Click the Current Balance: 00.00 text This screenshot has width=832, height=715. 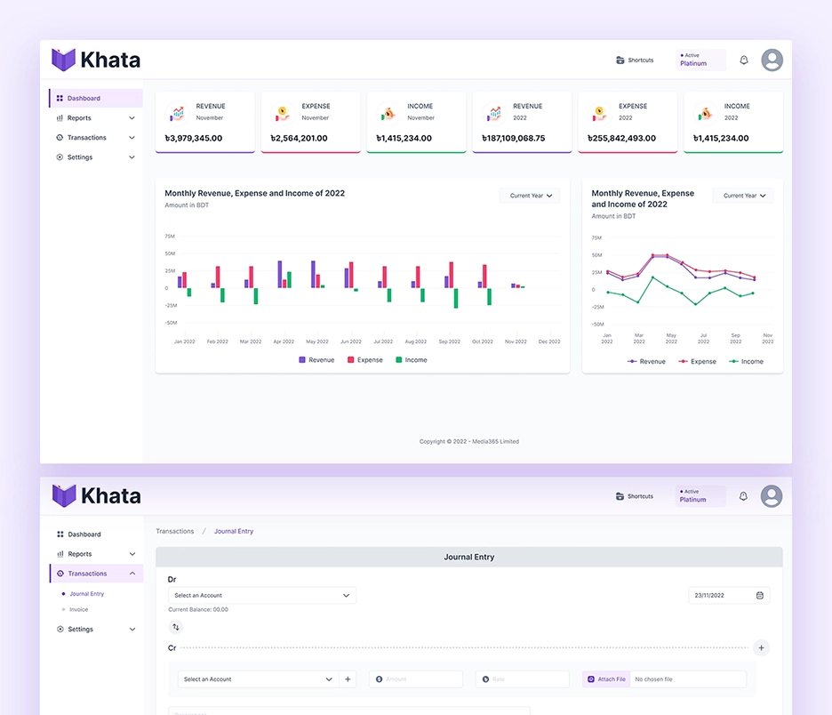pyautogui.click(x=198, y=609)
